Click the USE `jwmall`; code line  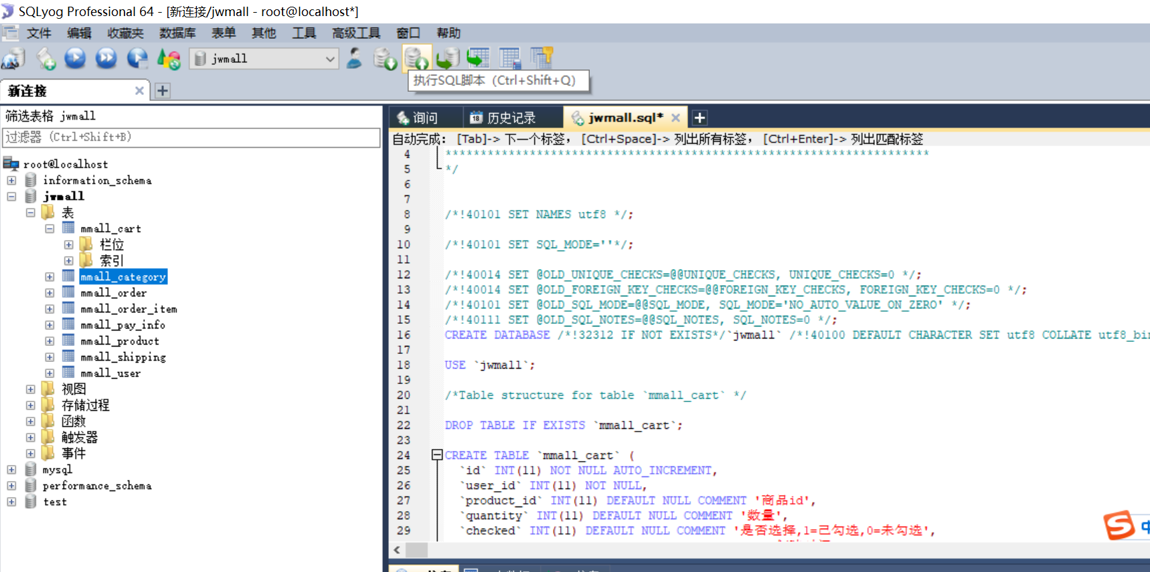[x=490, y=365]
